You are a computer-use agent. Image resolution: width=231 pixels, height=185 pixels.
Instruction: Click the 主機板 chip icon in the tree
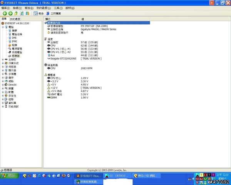click(x=6, y=59)
